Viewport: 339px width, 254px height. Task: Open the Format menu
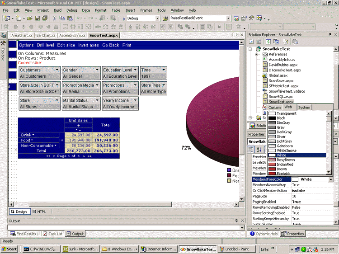tap(100, 10)
